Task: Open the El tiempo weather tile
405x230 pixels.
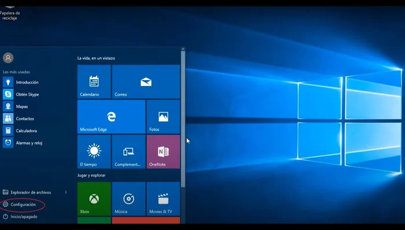Action: click(94, 152)
